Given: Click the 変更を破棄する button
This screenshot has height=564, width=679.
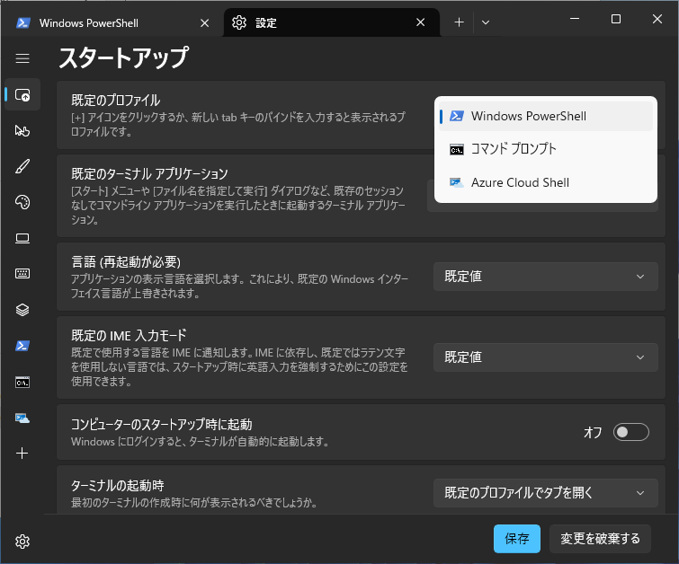Looking at the screenshot, I should 600,539.
